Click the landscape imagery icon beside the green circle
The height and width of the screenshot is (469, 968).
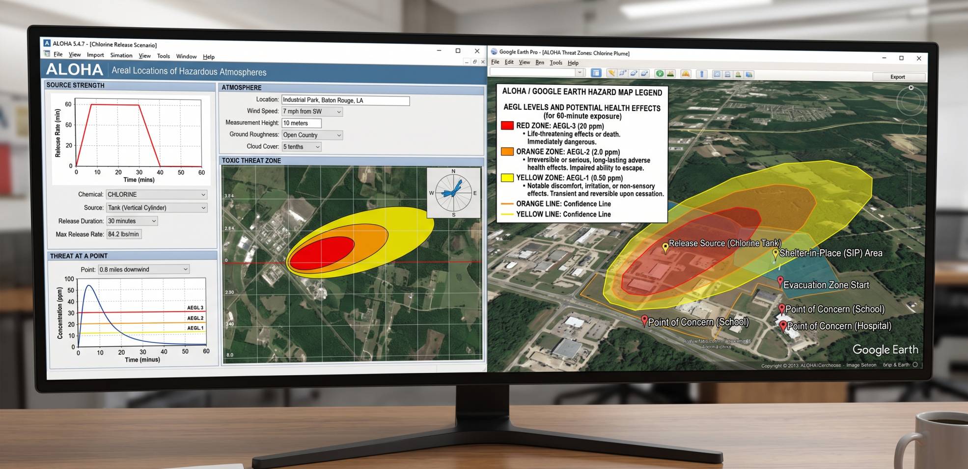(670, 74)
